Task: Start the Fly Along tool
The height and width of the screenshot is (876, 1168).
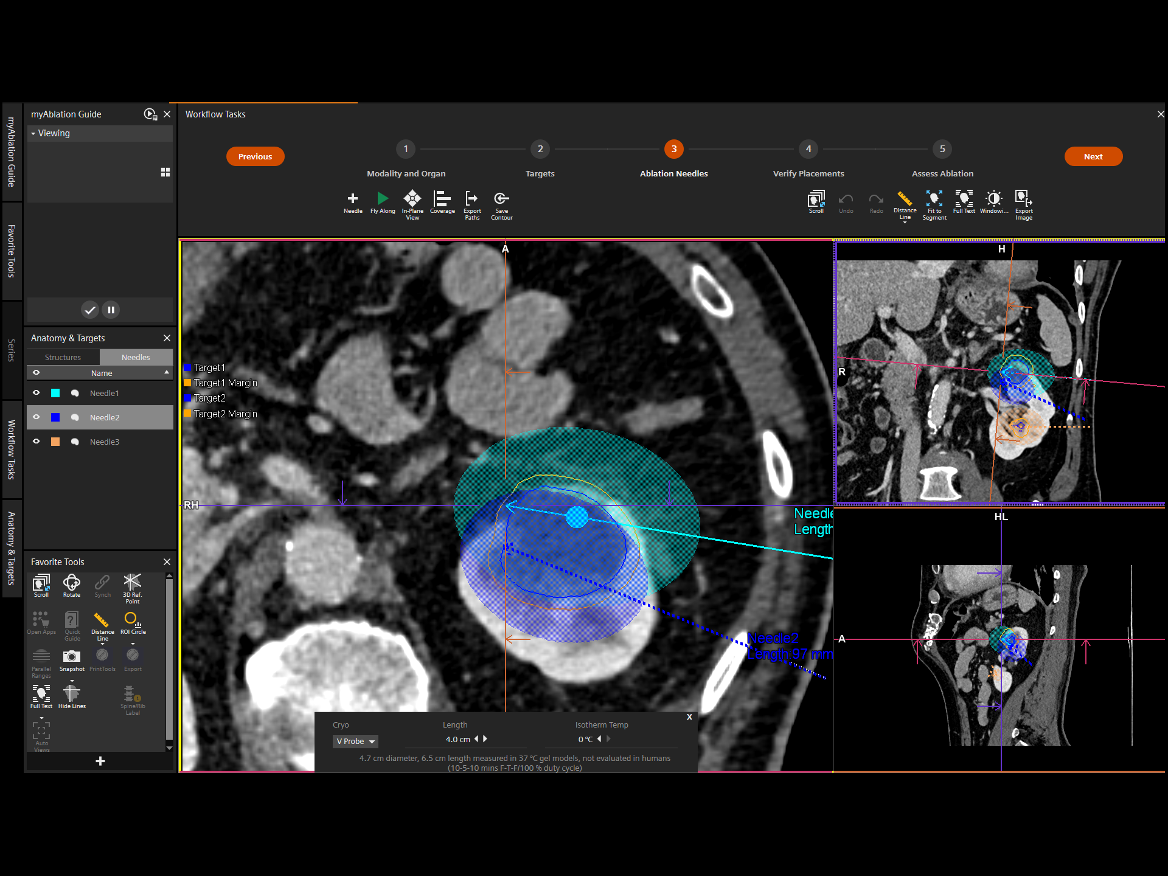Action: tap(383, 203)
